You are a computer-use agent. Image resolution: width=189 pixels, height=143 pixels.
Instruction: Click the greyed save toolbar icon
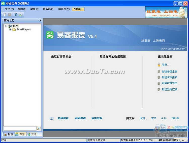point(10,15)
